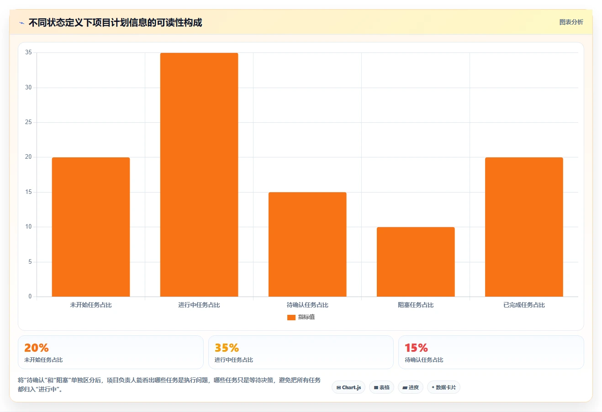Click the 进度 tag
The height and width of the screenshot is (412, 602).
(x=411, y=387)
